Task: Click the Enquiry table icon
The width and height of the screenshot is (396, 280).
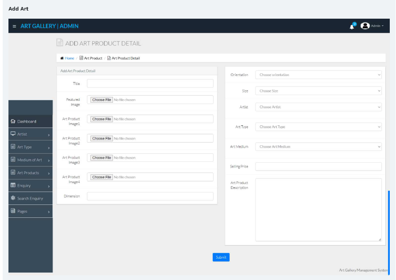Action: (13, 185)
